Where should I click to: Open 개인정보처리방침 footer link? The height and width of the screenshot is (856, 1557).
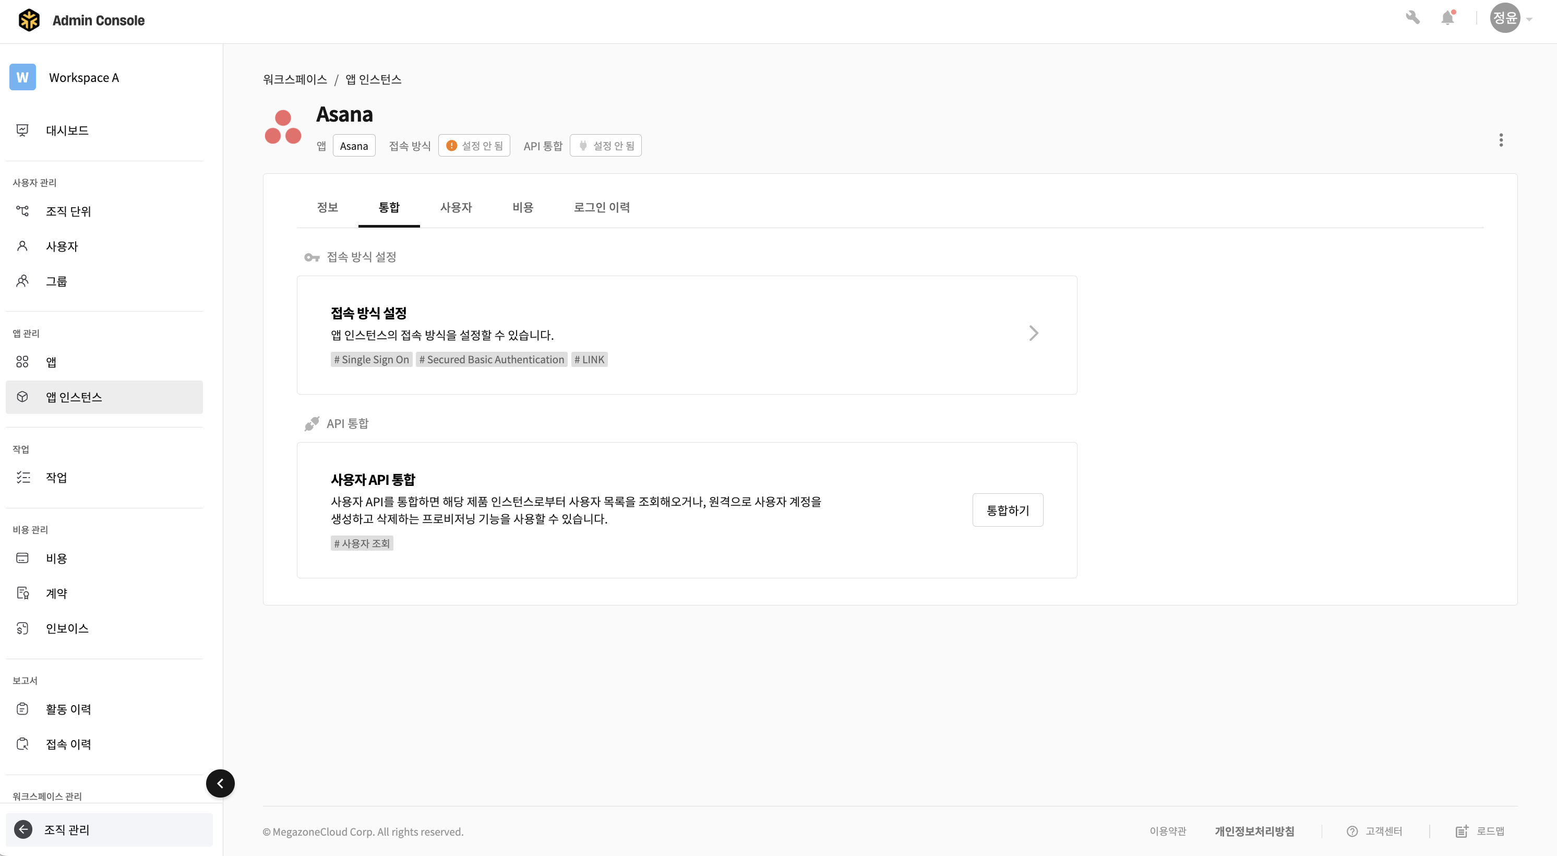click(x=1254, y=831)
